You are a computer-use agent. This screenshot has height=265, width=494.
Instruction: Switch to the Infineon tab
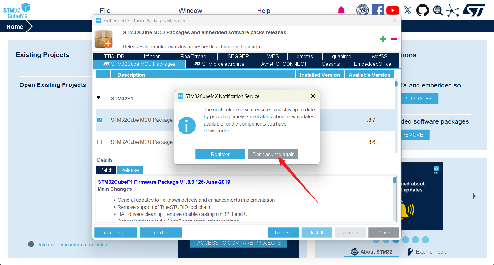point(152,56)
